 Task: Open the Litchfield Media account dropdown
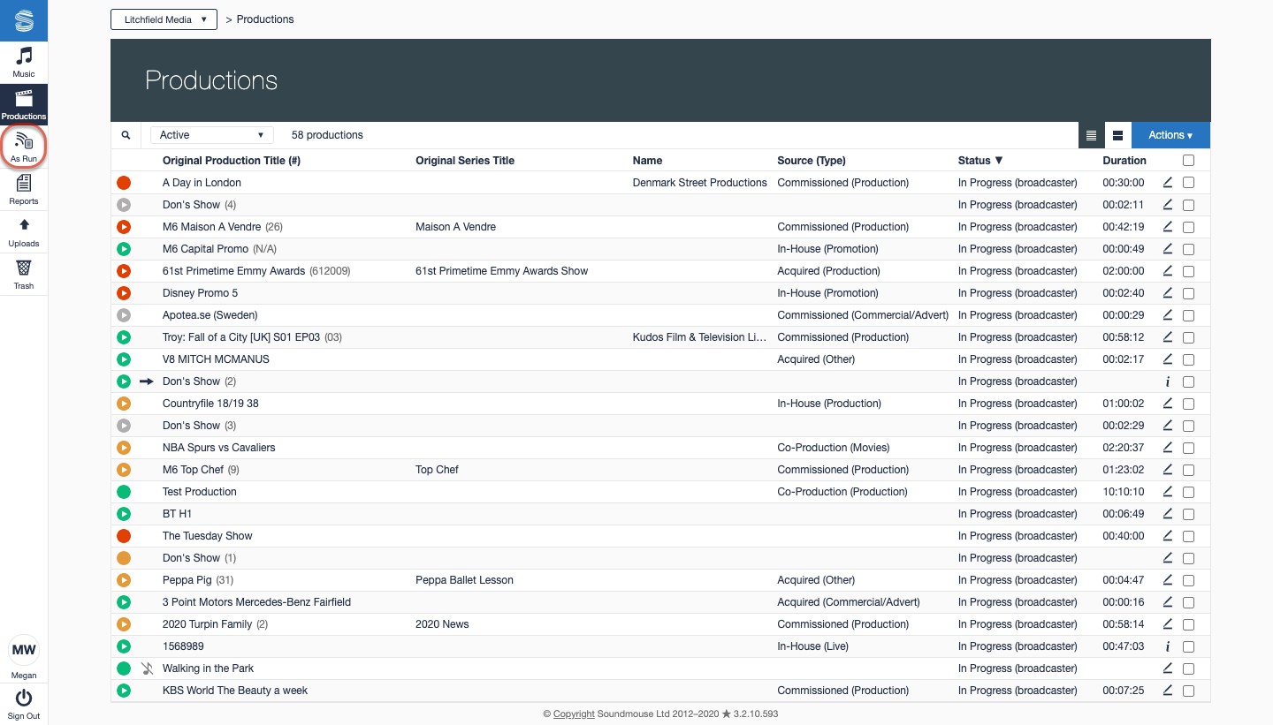(x=164, y=19)
